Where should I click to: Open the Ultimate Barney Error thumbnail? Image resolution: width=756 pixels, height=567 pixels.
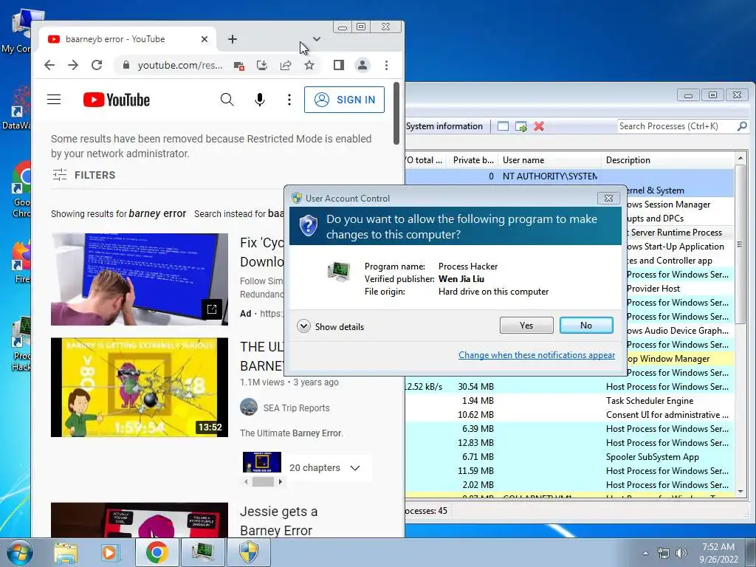coord(140,387)
